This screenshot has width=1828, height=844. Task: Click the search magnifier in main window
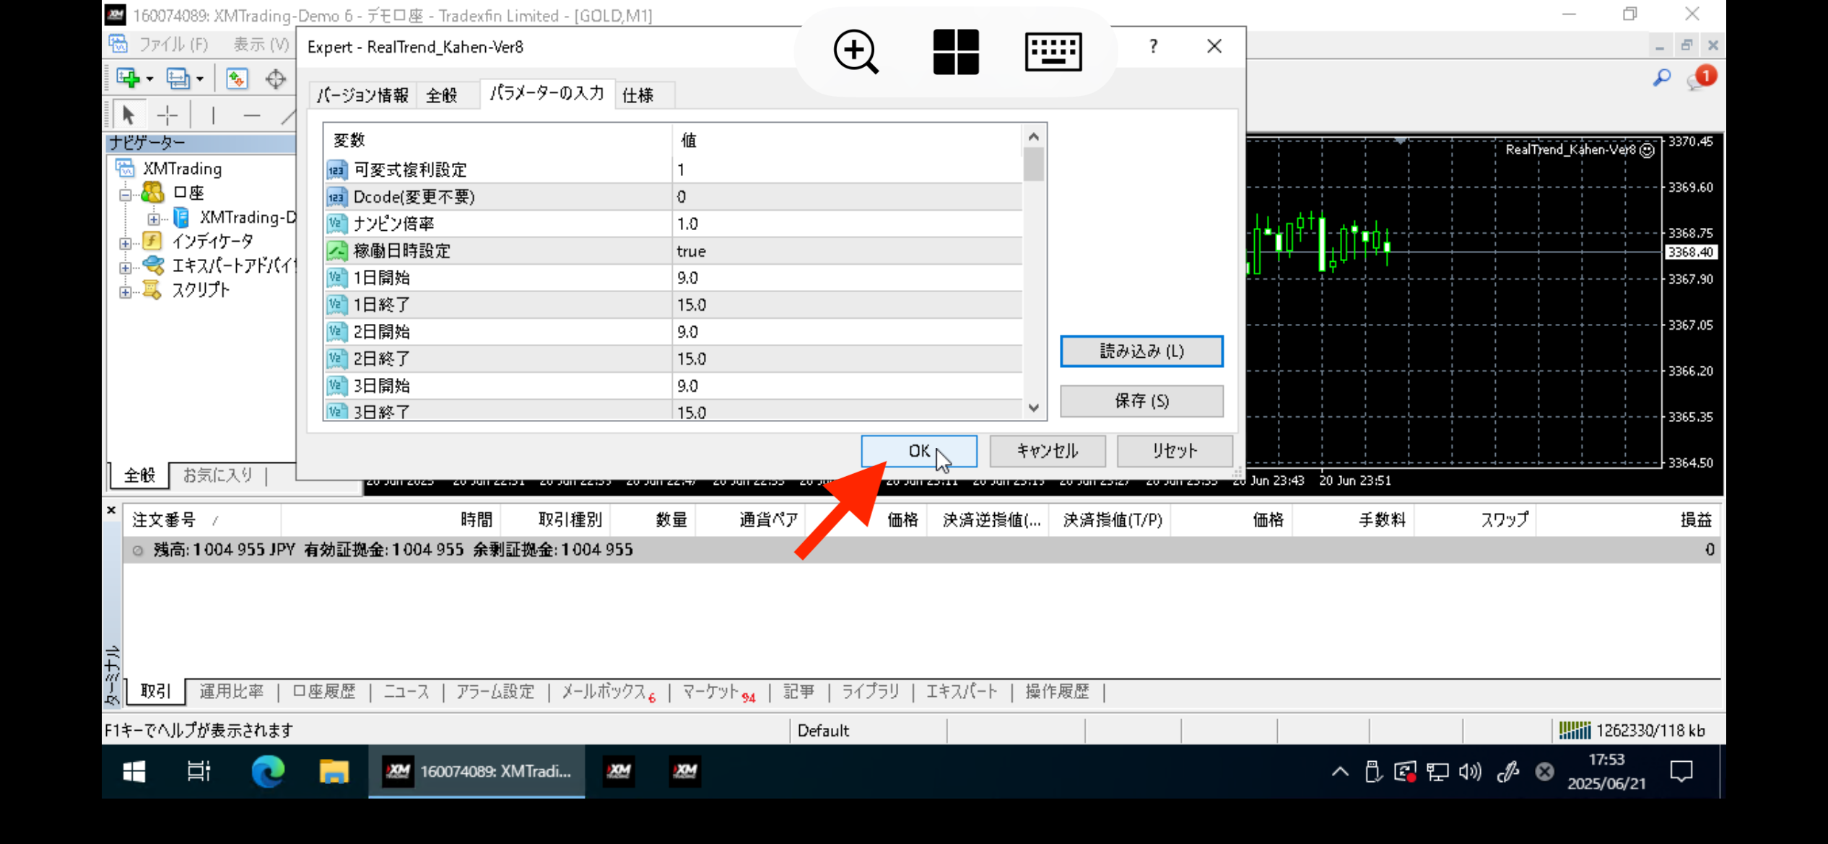click(x=1662, y=78)
